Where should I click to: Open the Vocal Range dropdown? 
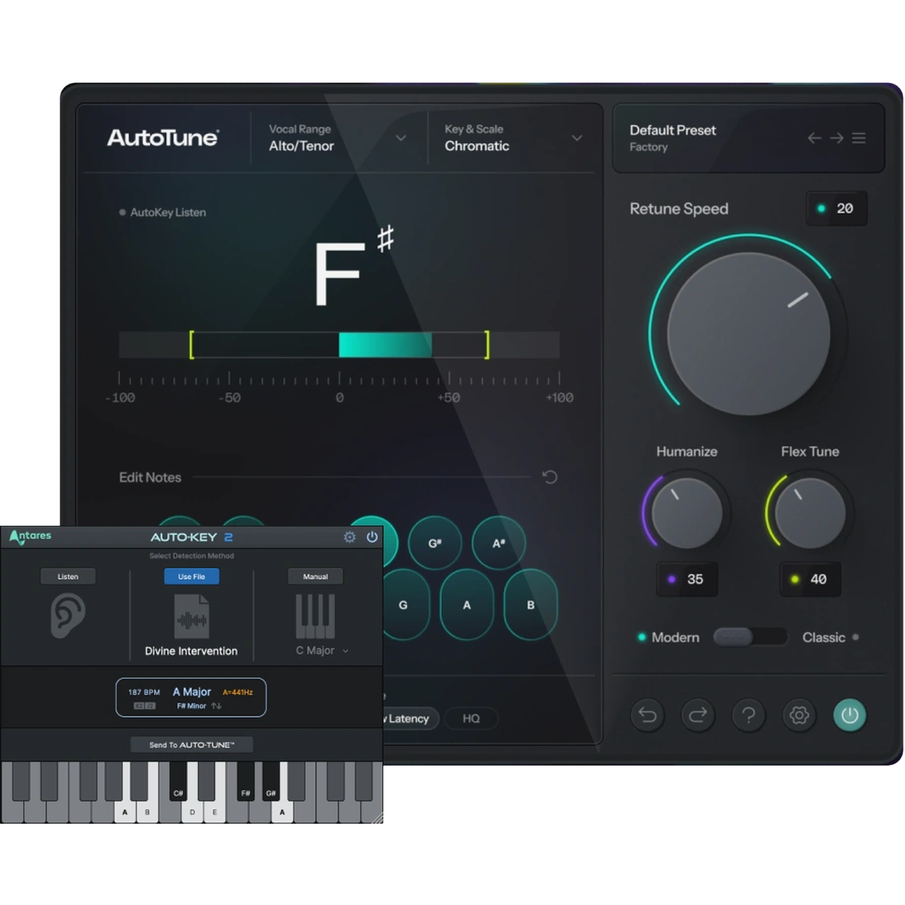[400, 138]
